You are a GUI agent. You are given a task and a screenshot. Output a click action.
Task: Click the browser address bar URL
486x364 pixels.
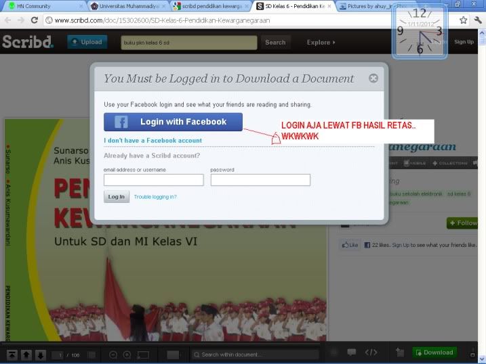click(x=162, y=20)
